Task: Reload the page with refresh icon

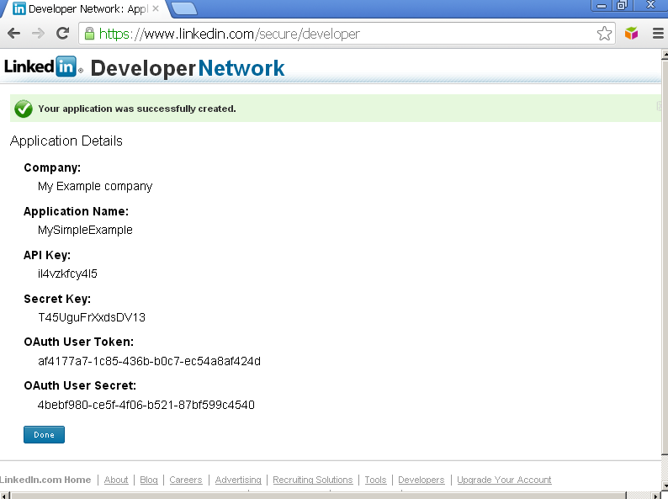Action: [x=62, y=34]
